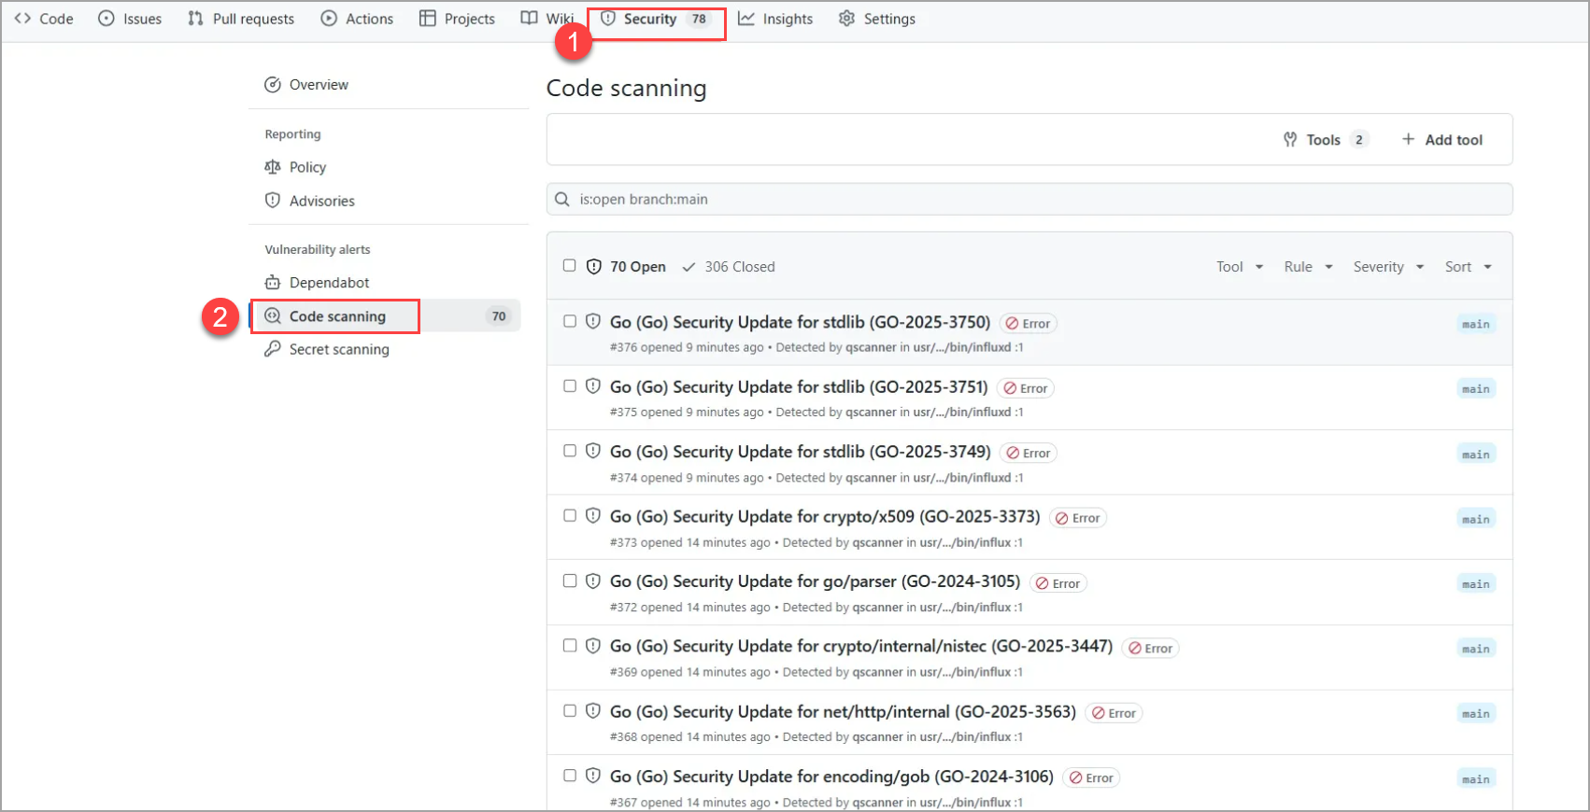Viewport: 1590px width, 812px height.
Task: Open the Actions tab
Action: (x=357, y=19)
